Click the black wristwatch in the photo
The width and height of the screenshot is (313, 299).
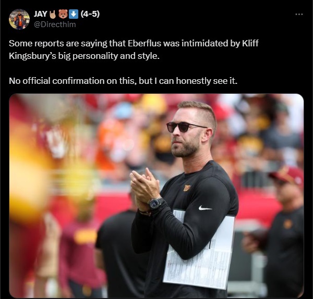(156, 203)
